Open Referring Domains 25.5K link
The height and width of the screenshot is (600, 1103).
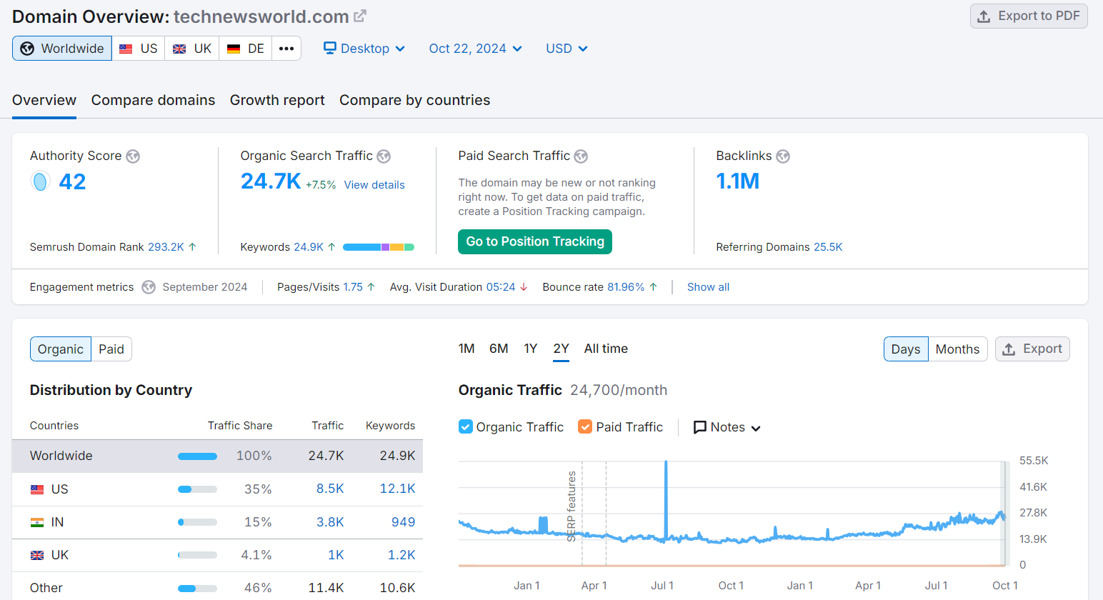(828, 247)
